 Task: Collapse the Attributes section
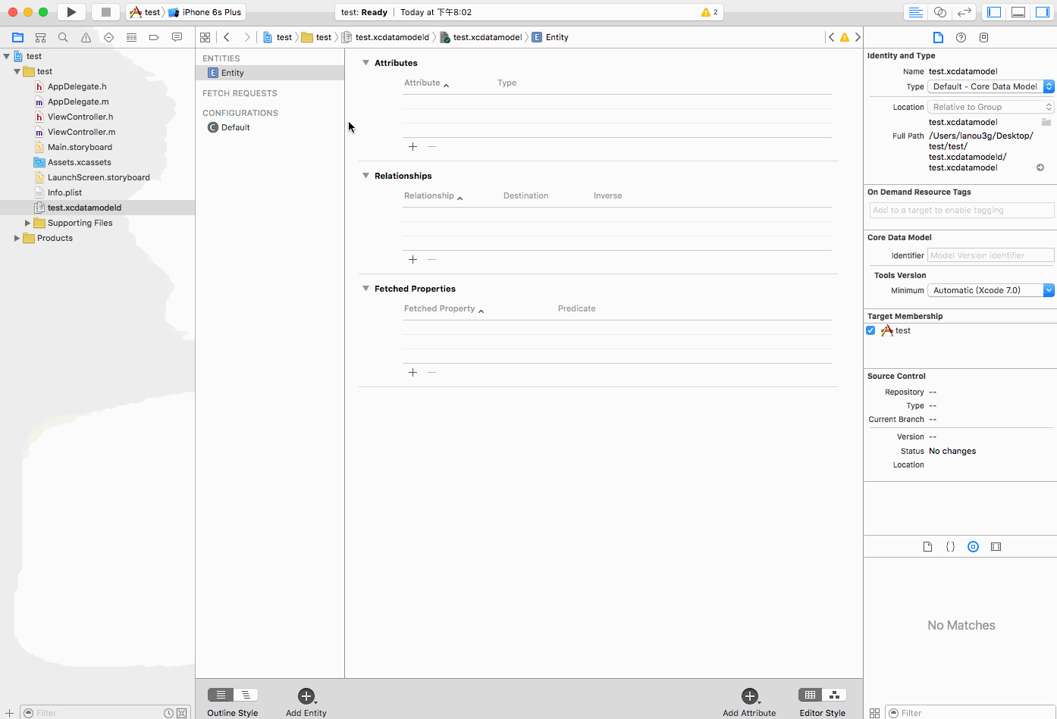tap(365, 63)
